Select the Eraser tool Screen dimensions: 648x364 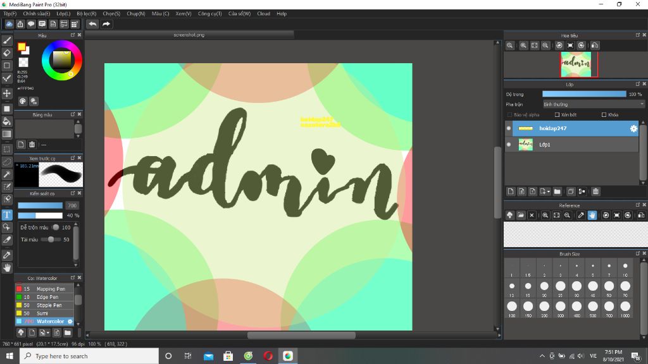click(6, 53)
